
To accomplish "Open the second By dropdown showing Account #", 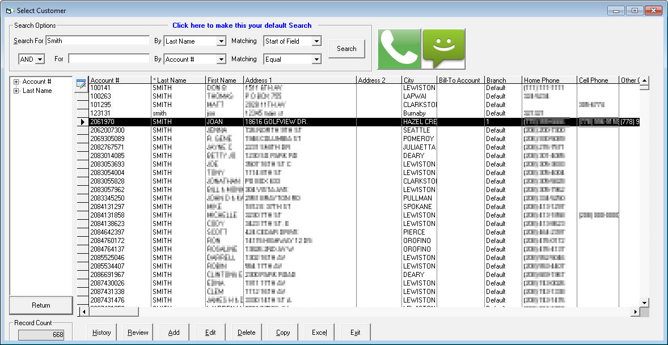I will pyautogui.click(x=221, y=59).
